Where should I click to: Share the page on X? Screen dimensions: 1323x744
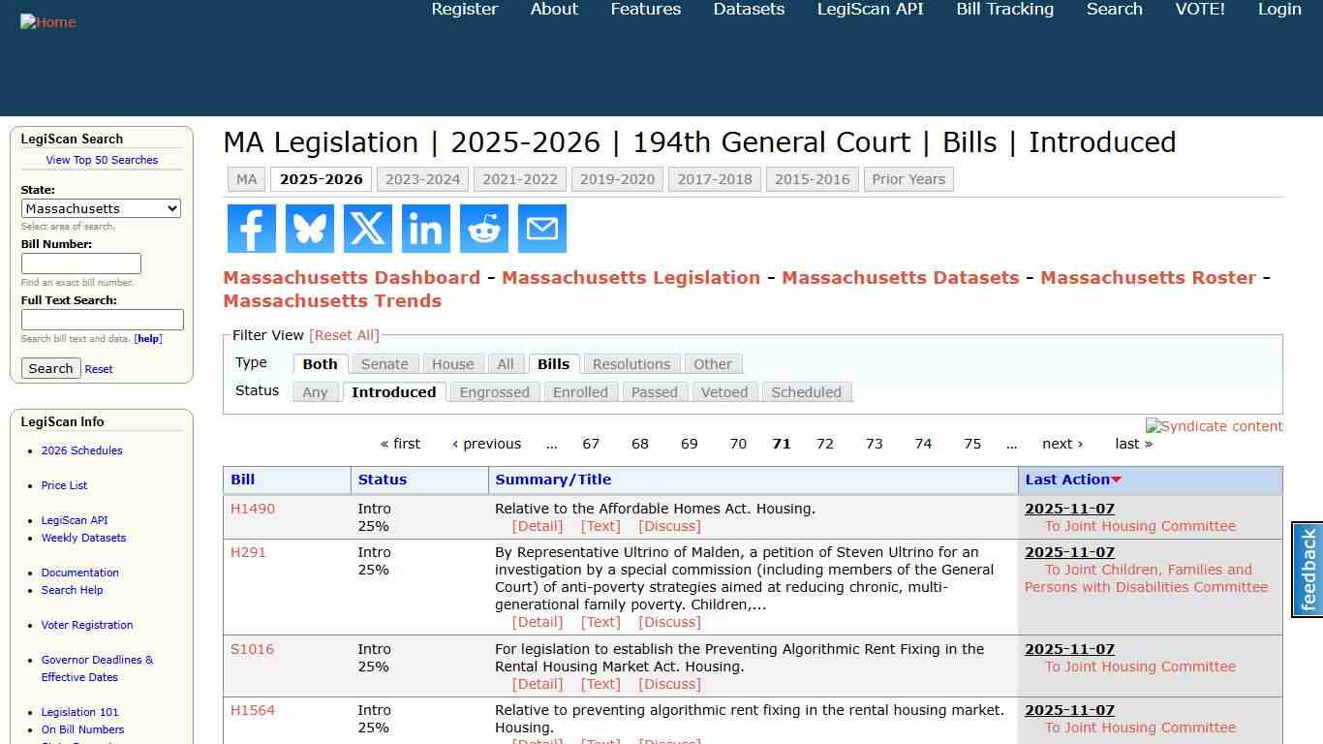coord(367,229)
